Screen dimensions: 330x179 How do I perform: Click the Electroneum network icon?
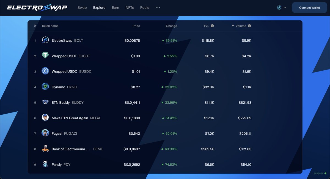279,8
